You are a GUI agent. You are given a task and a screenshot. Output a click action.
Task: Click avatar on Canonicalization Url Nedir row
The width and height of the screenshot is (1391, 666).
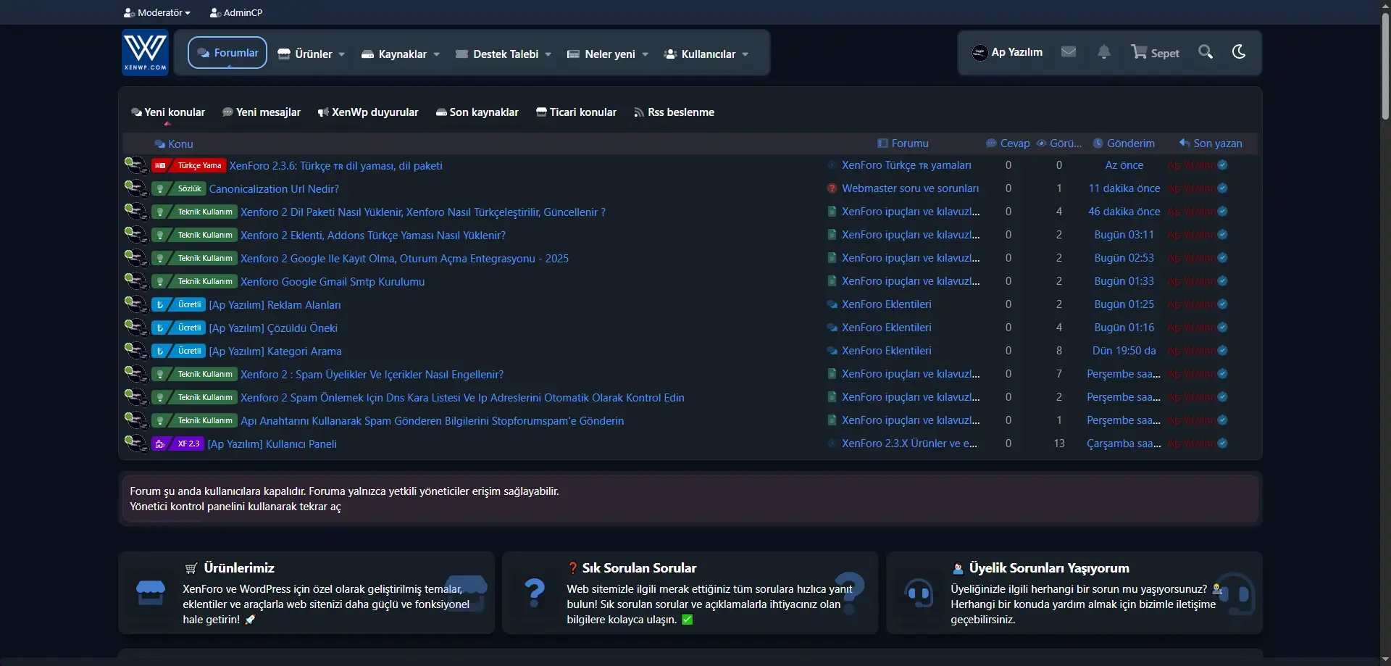135,188
